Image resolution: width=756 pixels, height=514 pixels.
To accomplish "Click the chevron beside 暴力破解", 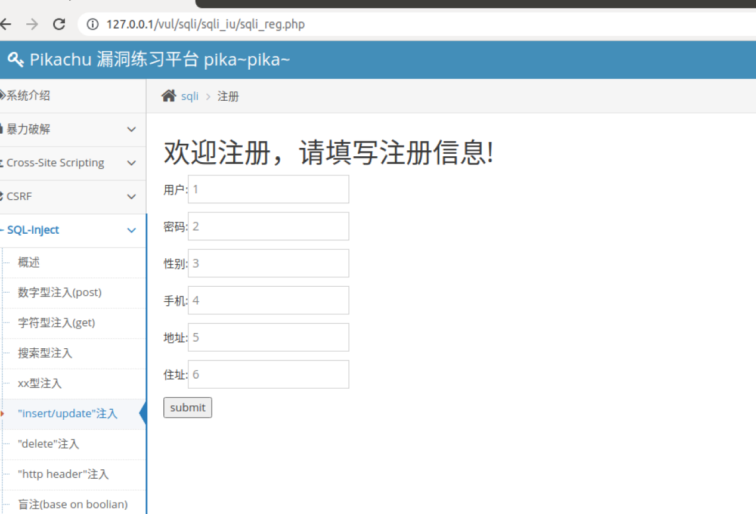I will [132, 129].
